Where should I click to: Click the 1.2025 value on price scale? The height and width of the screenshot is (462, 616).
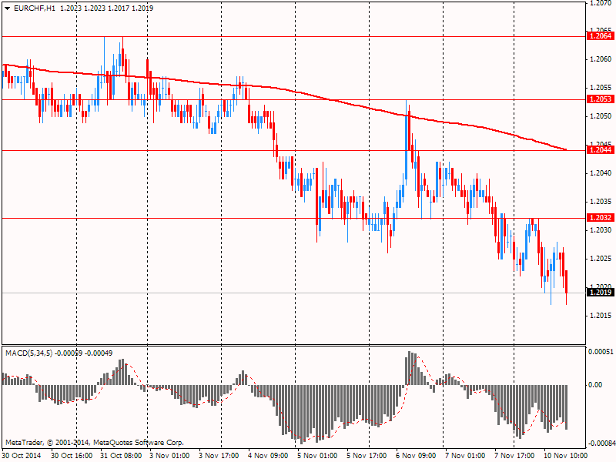598,258
